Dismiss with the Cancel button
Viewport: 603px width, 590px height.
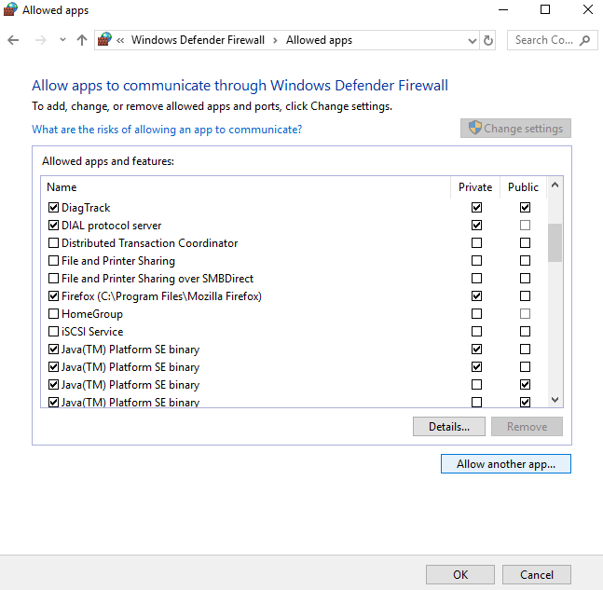pyautogui.click(x=537, y=574)
